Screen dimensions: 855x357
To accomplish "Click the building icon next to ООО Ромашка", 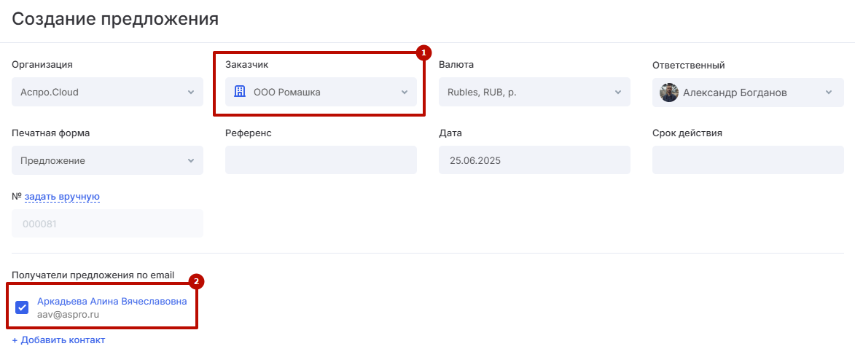I will pyautogui.click(x=239, y=92).
